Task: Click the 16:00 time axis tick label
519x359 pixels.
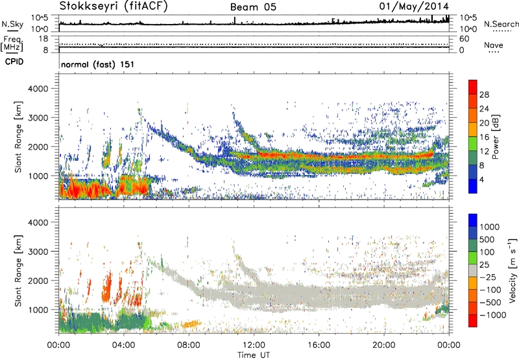Action: [x=319, y=345]
